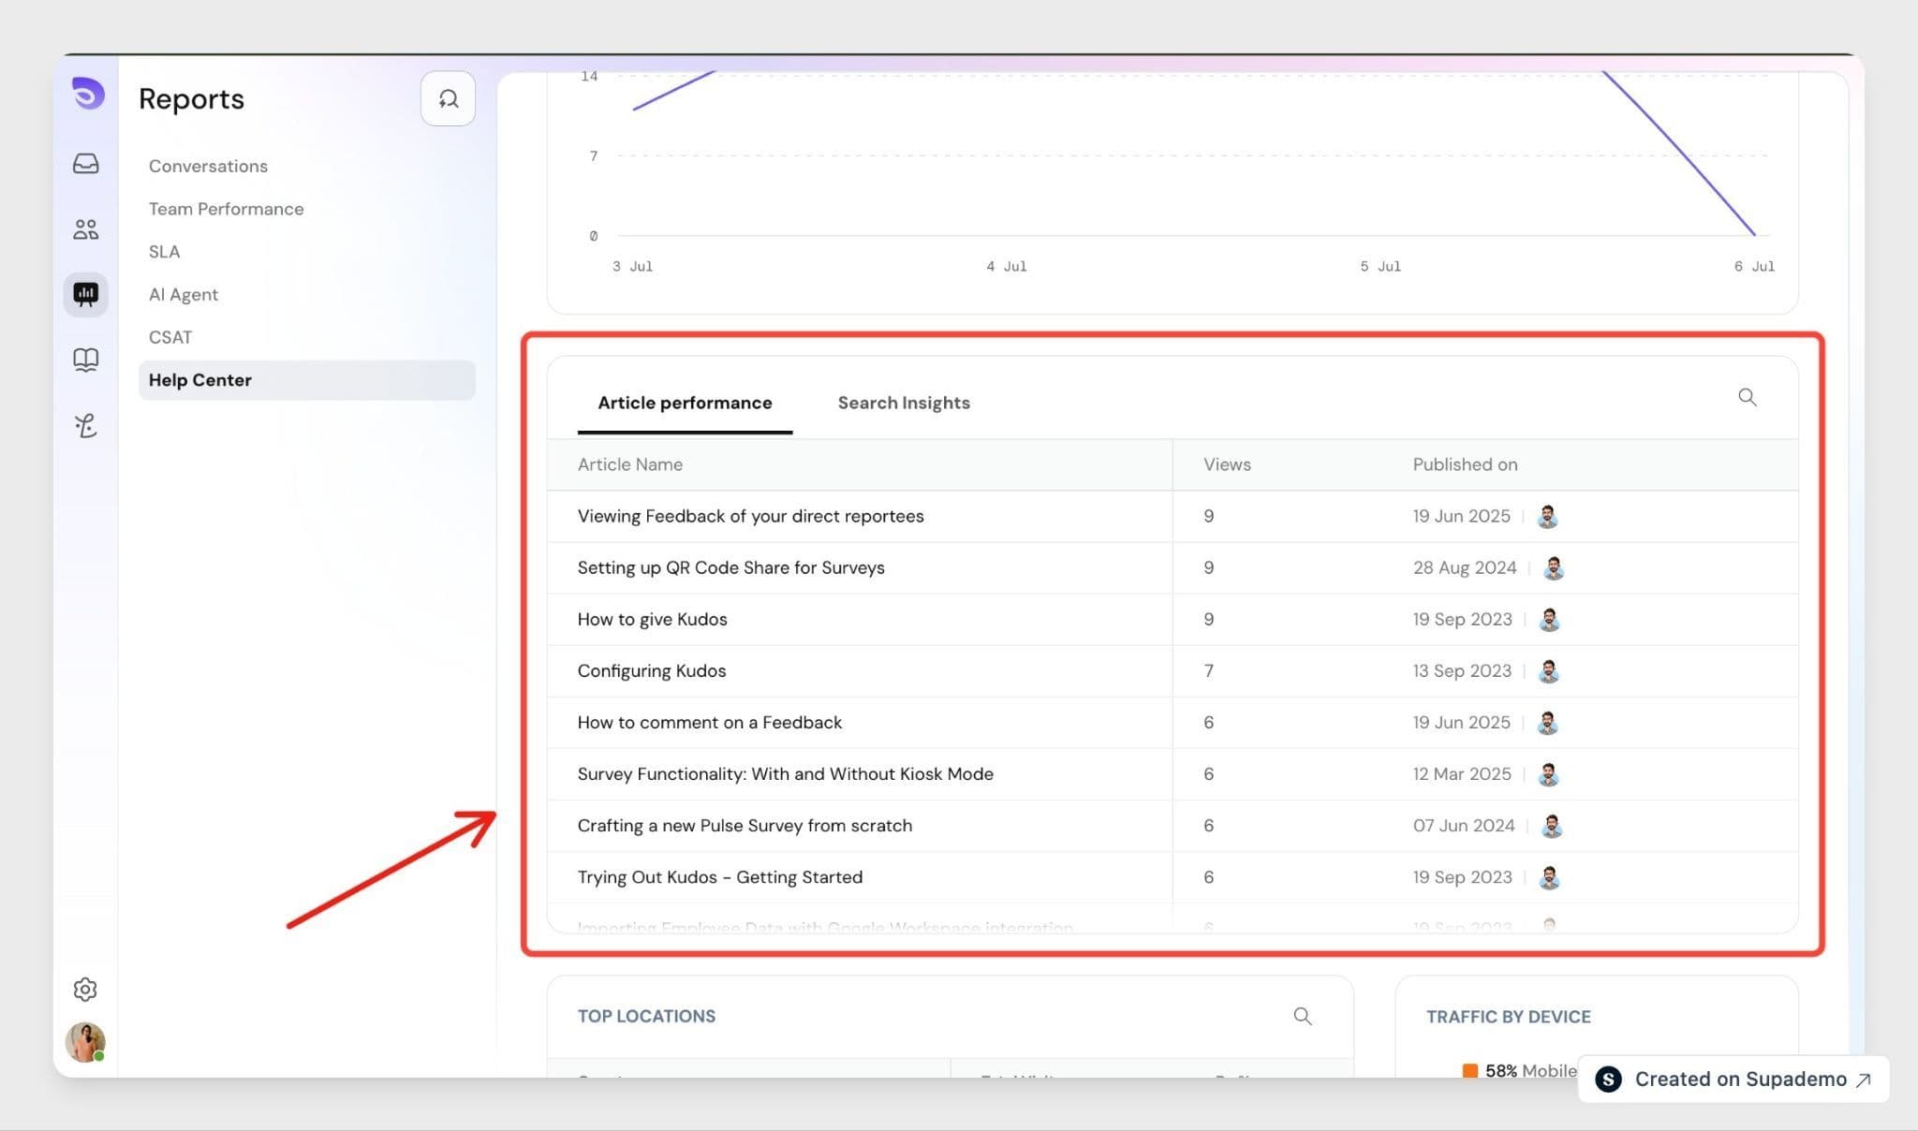
Task: Click the Article Name column header
Action: (629, 464)
